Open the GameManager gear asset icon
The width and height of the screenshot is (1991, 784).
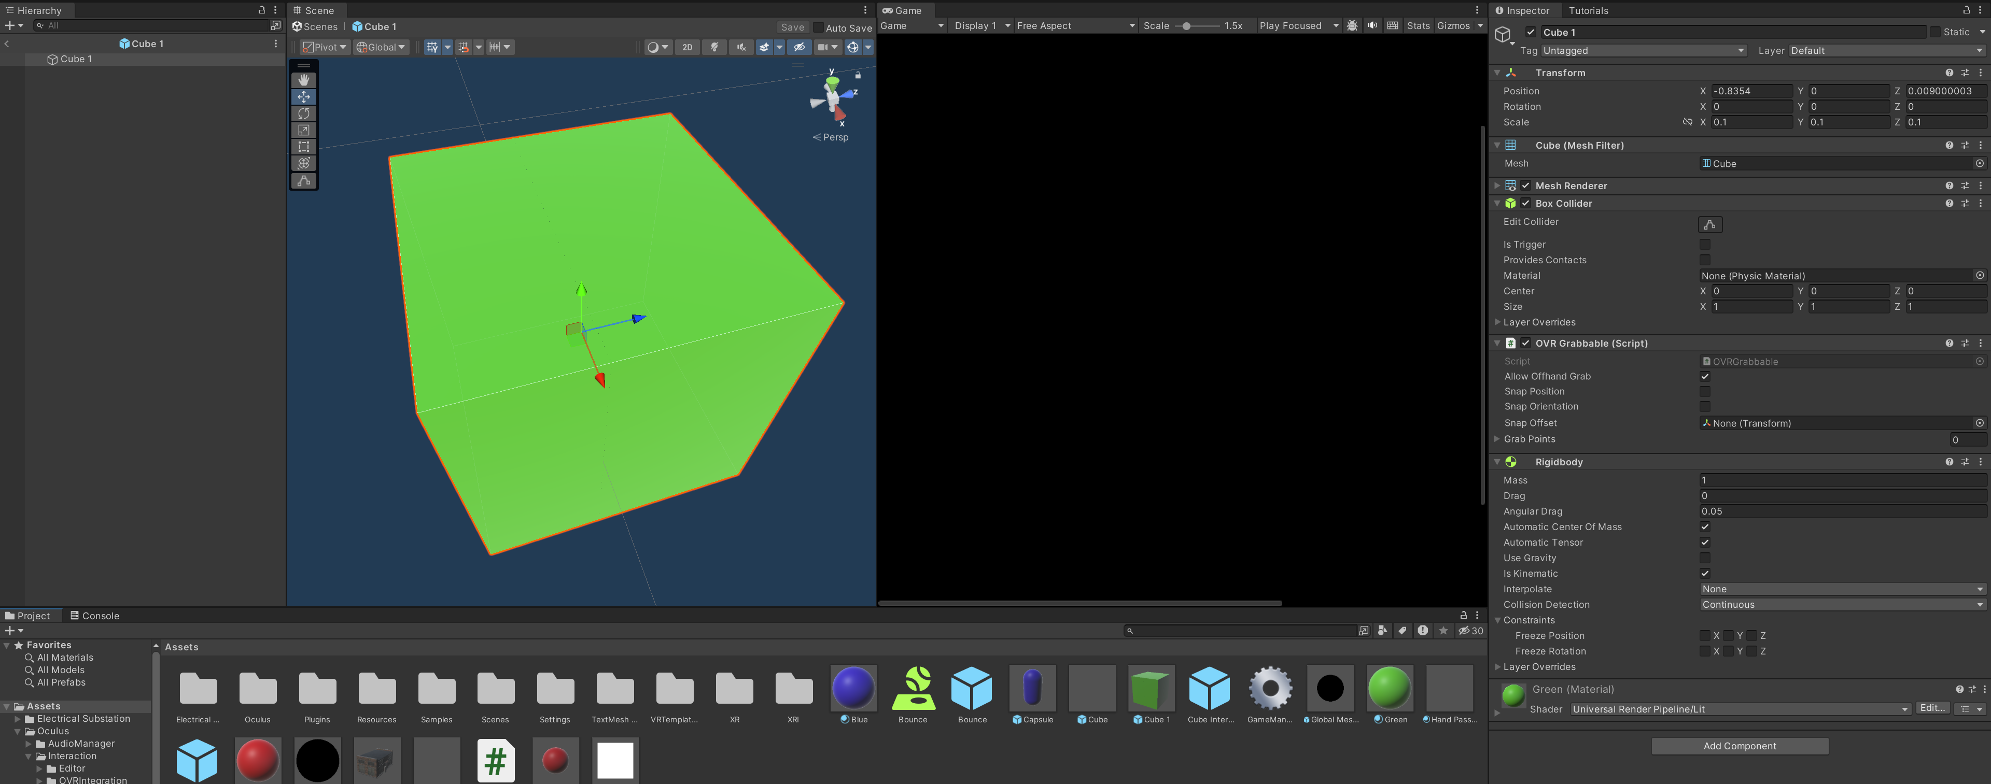pyautogui.click(x=1270, y=688)
